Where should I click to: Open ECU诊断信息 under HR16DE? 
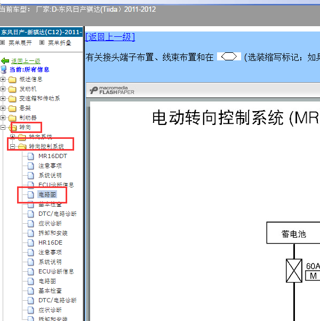(56, 272)
